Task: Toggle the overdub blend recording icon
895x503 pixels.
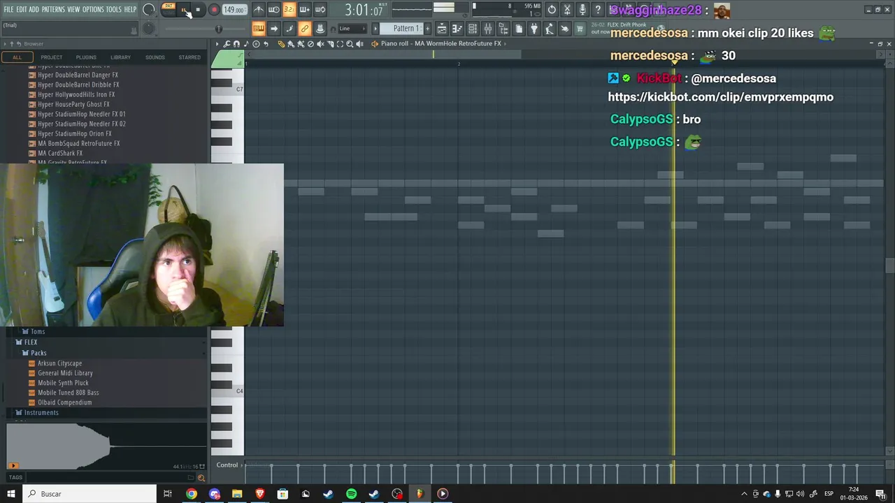Action: 304,10
